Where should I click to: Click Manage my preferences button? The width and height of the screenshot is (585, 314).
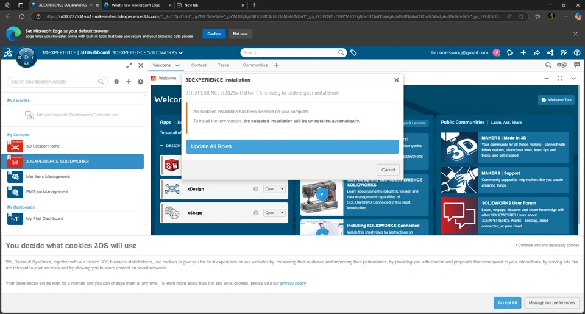[x=551, y=303]
